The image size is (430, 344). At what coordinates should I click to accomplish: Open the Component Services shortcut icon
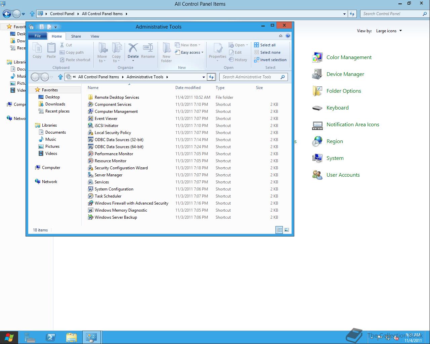(x=90, y=104)
